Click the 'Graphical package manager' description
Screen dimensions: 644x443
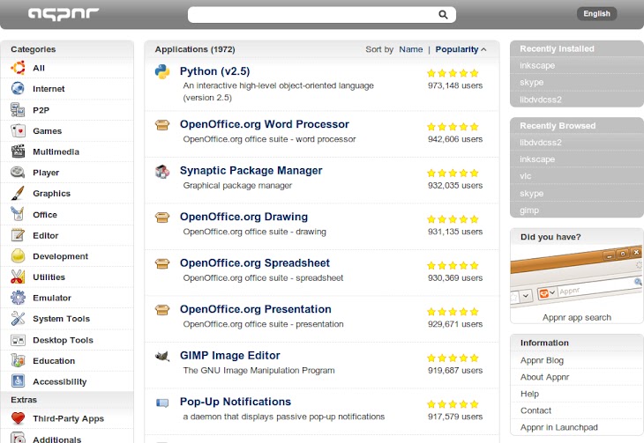point(237,186)
